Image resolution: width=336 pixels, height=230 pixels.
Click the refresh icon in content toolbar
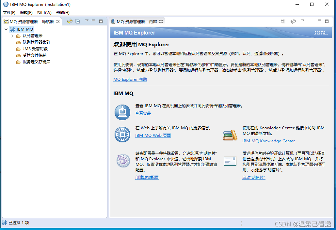pyautogui.click(x=293, y=21)
